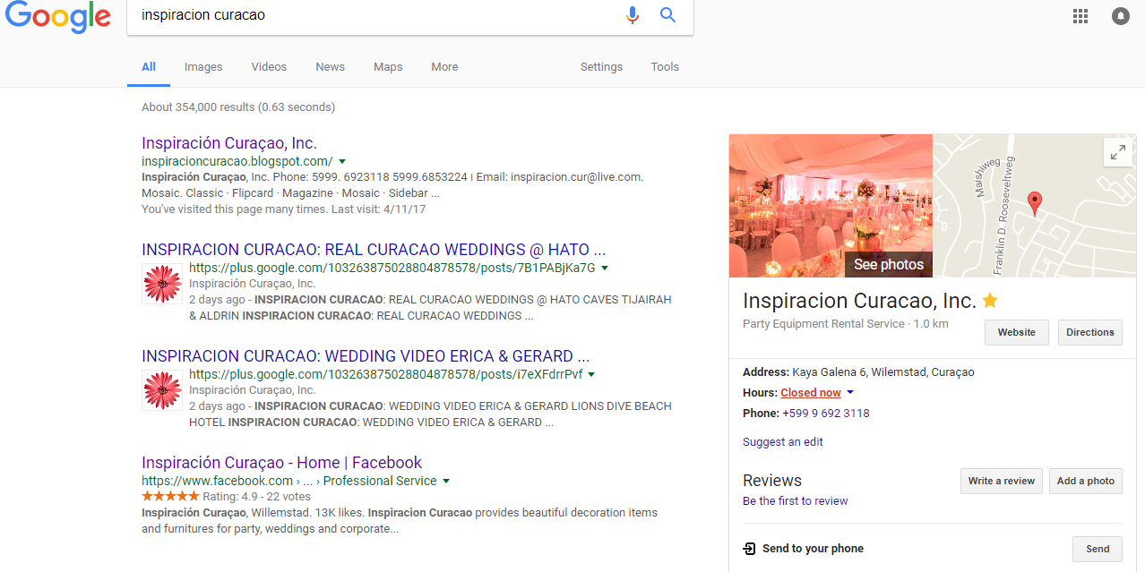Click the phone number +599 9 692 3118

pos(826,414)
